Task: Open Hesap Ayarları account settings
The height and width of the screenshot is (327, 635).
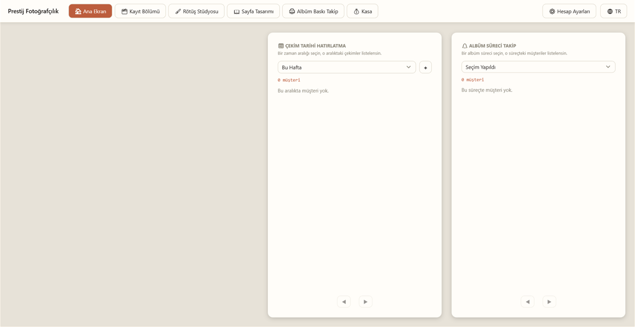Action: tap(570, 11)
